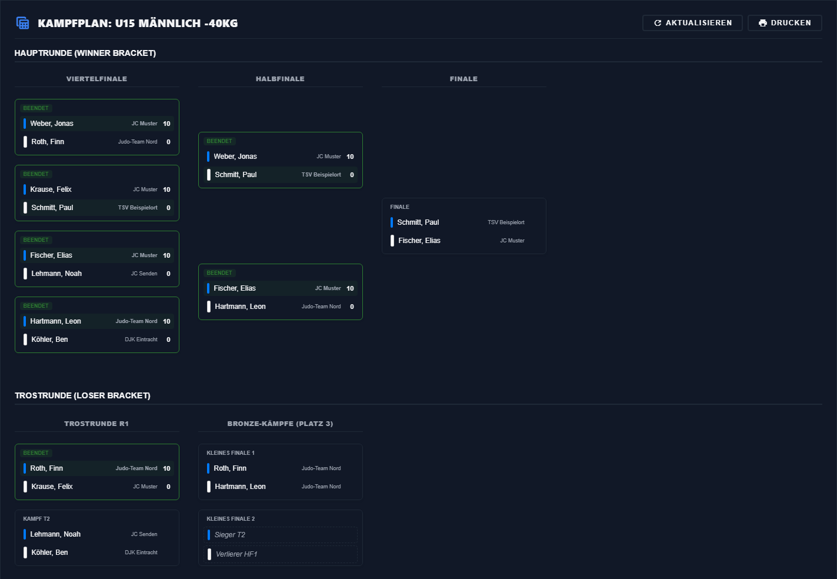Screen dimensions: 837x579
Task: Click the Finale column header
Action: point(463,79)
